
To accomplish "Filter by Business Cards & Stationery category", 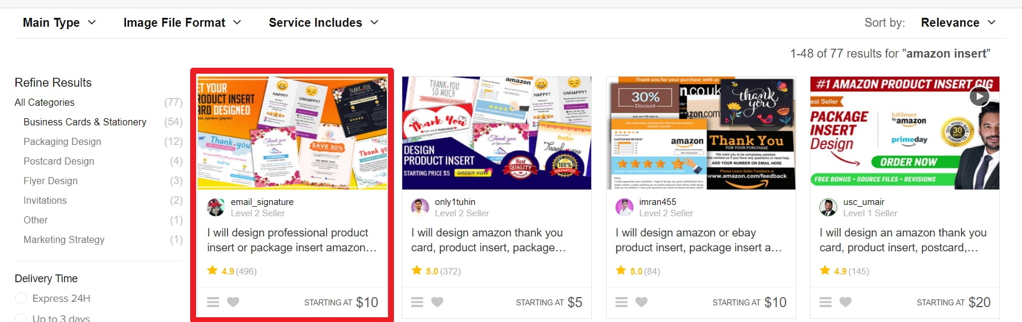I will (85, 122).
